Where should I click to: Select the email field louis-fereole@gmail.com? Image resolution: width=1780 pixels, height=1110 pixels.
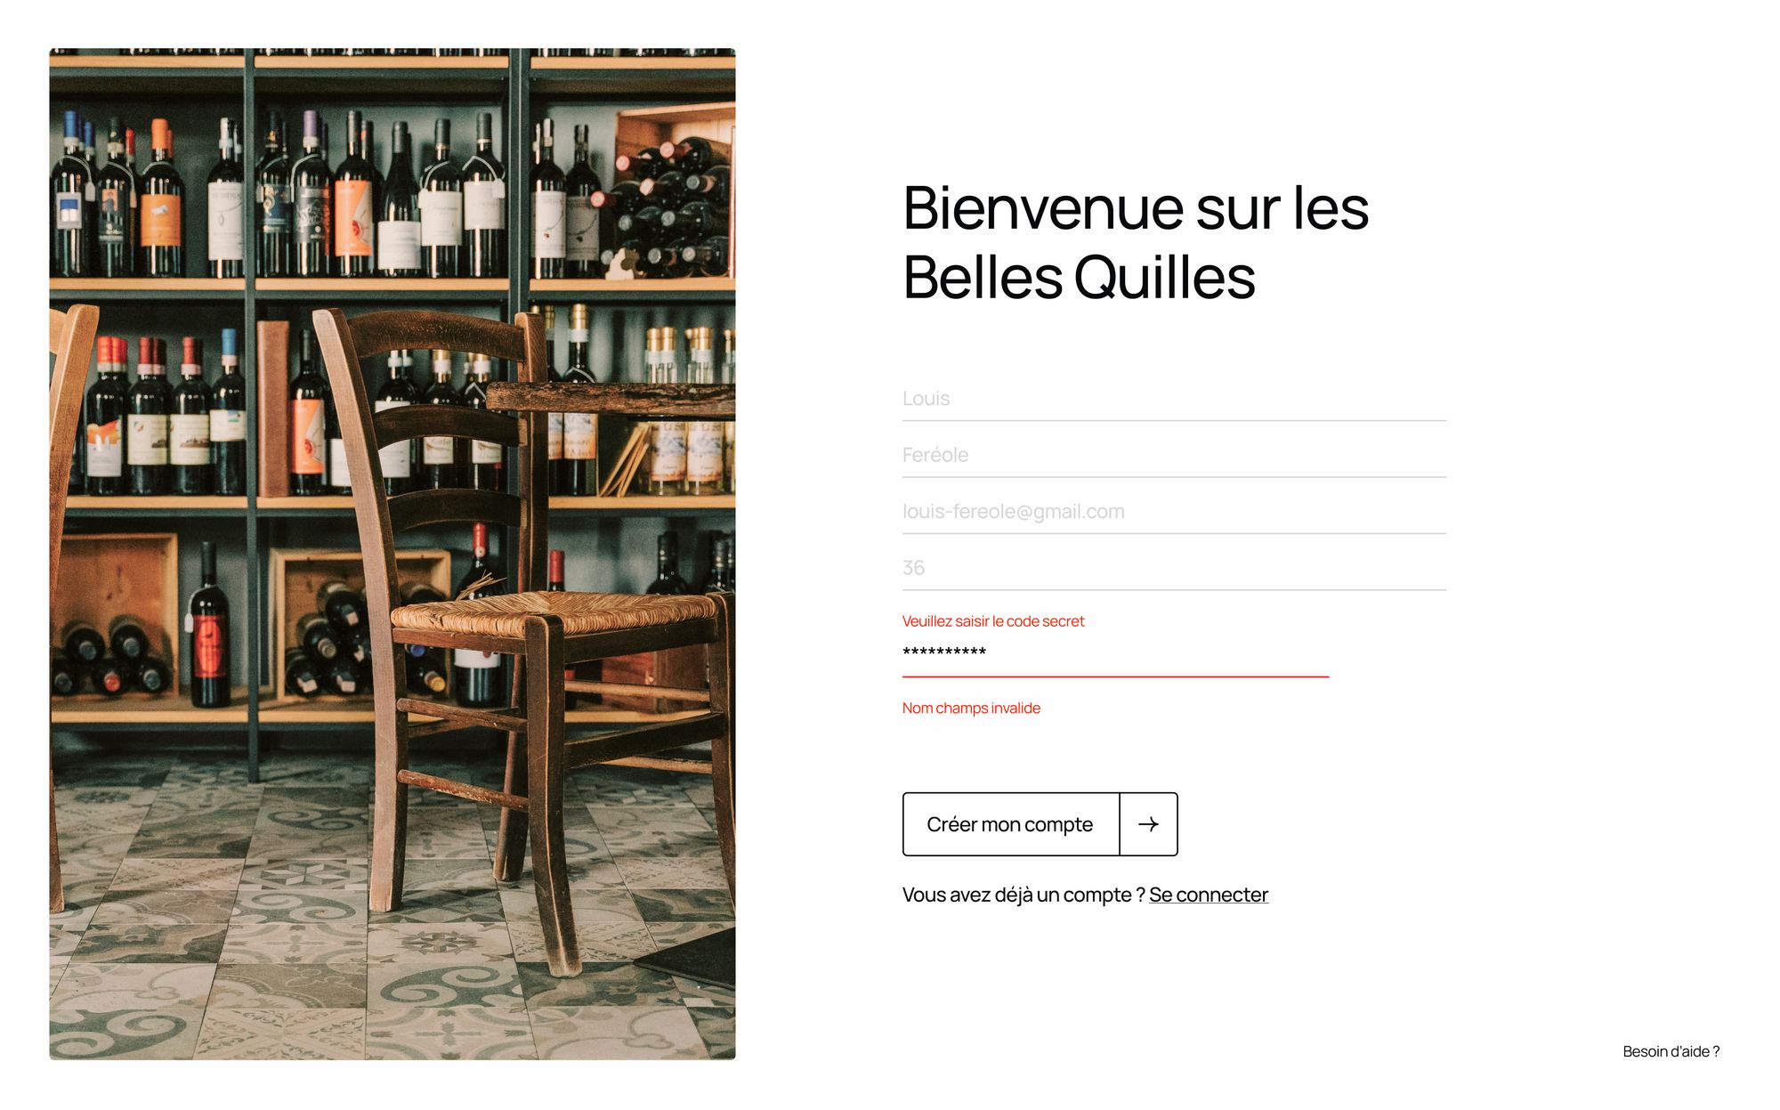coord(1174,512)
